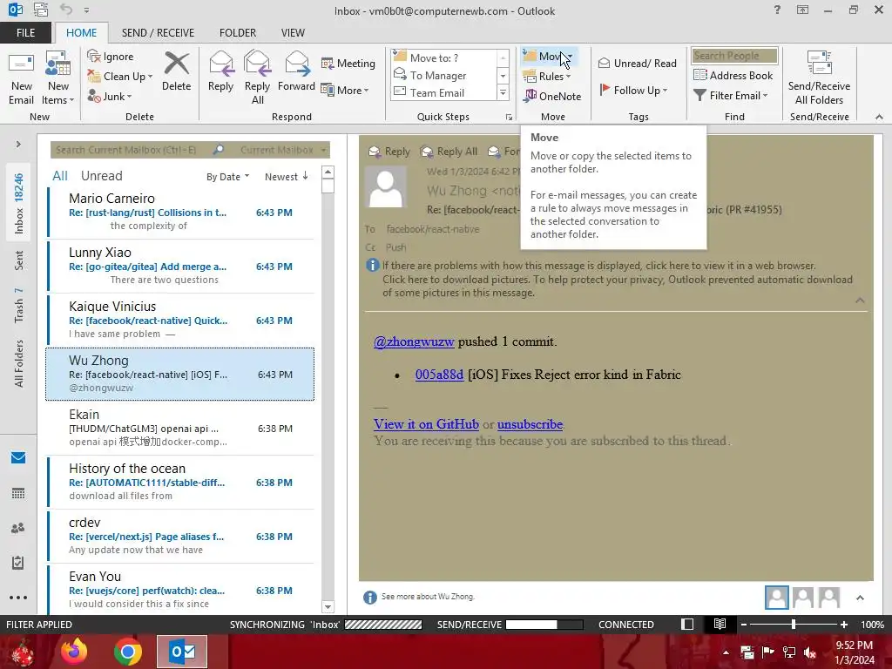Open the Clean Up dropdown

pos(119,77)
